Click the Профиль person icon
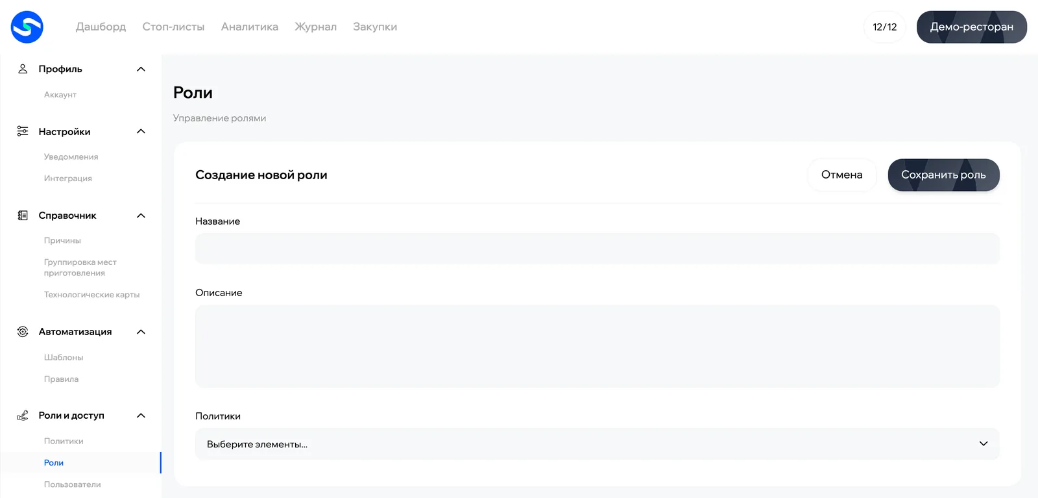 [x=23, y=69]
